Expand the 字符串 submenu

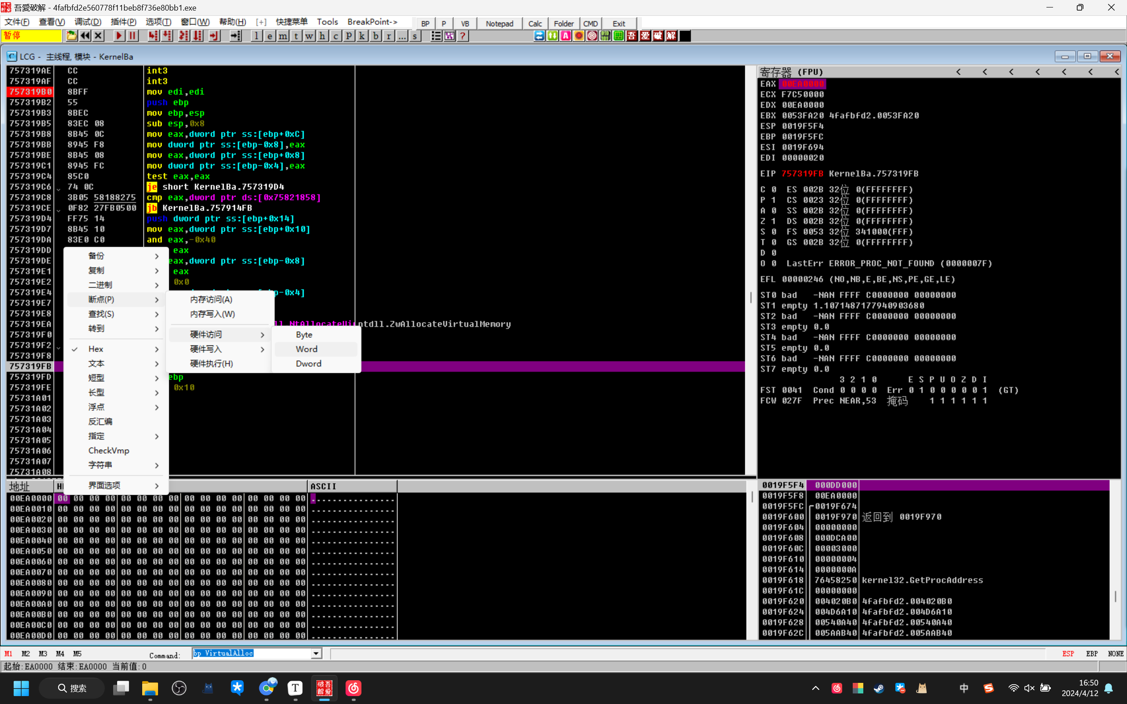click(x=116, y=465)
